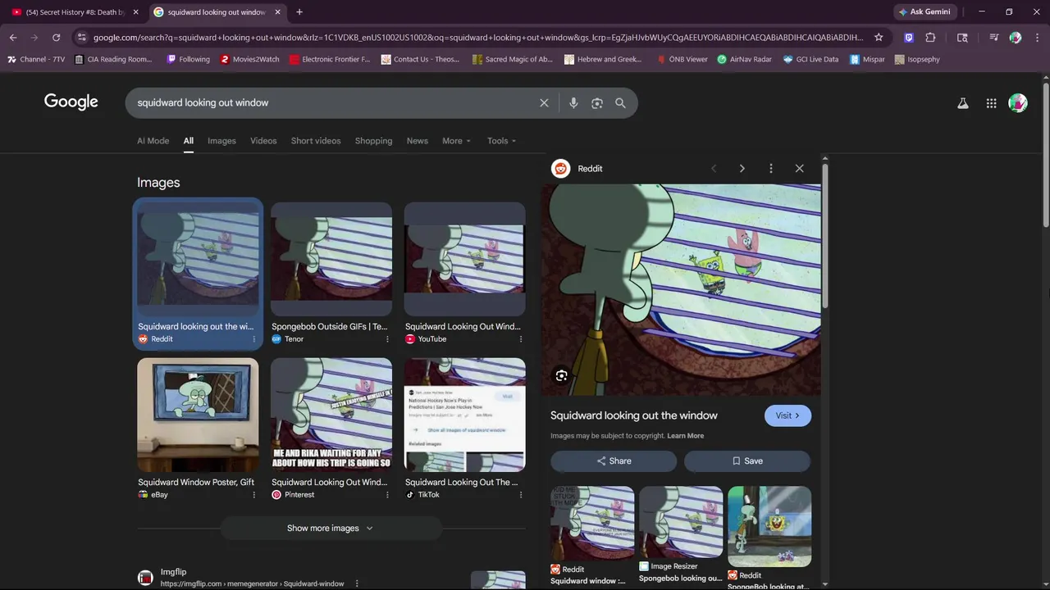Open Channel - 7TV bookmark
This screenshot has height=590, width=1050.
pyautogui.click(x=36, y=60)
